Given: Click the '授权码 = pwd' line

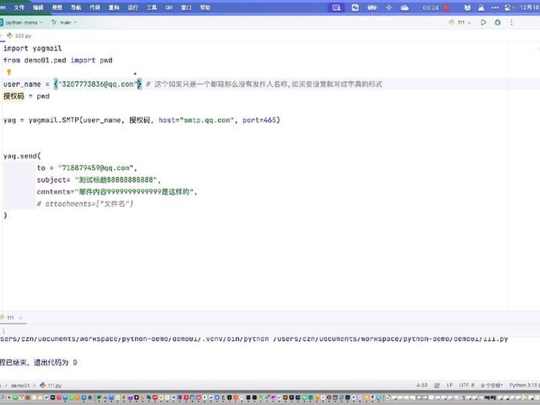Looking at the screenshot, I should click(26, 96).
